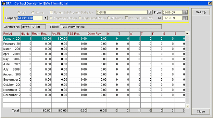Close the Contract Overview window

point(210,3)
